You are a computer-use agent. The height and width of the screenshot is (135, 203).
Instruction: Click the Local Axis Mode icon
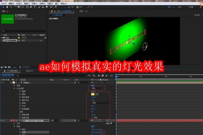pyautogui.click(x=66, y=7)
